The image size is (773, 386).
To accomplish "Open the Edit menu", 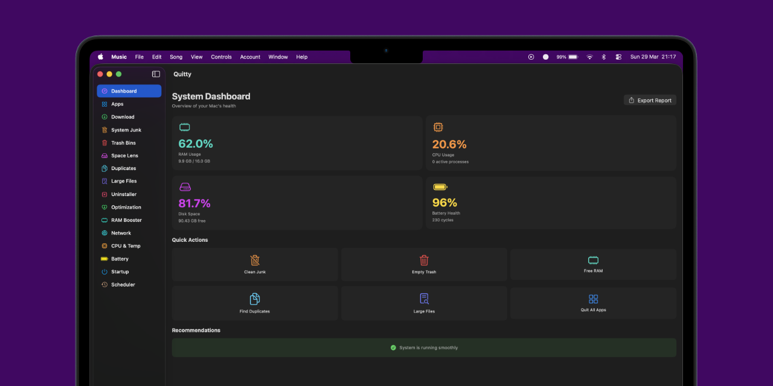I will (x=157, y=57).
